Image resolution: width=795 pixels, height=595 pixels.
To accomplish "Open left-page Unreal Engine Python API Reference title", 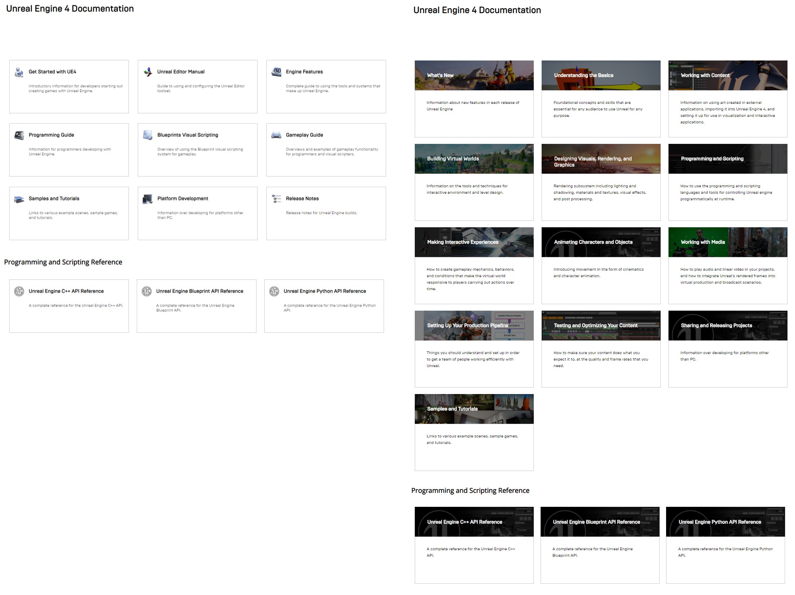I will pos(324,291).
